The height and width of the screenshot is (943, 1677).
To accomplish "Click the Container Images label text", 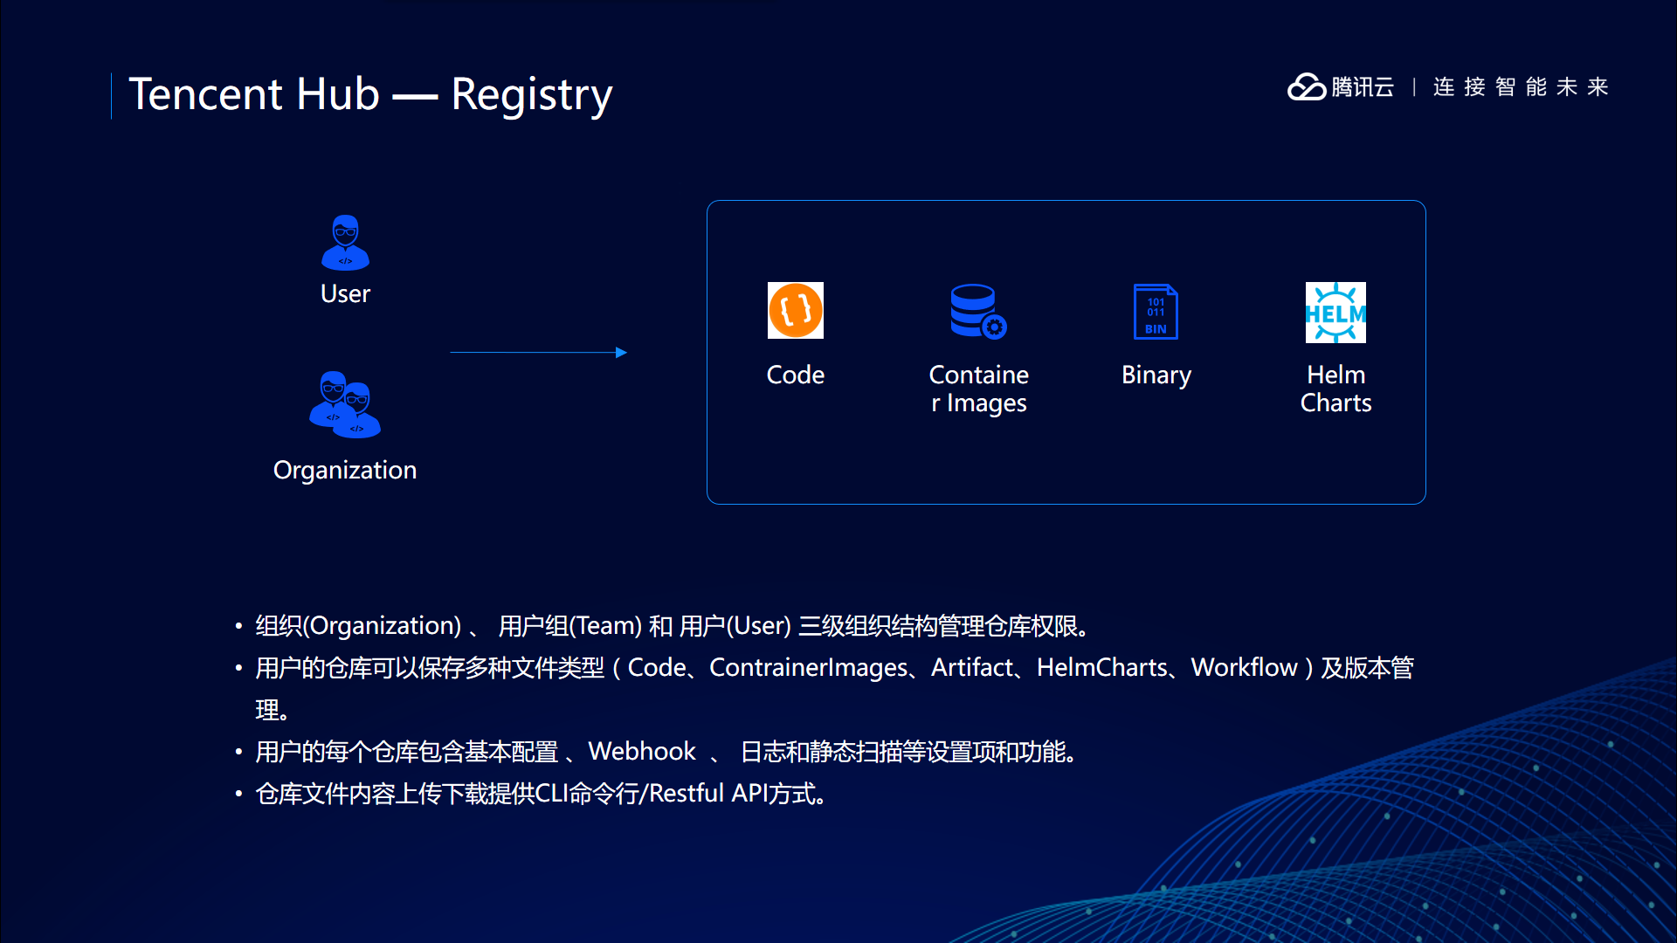I will 978,389.
